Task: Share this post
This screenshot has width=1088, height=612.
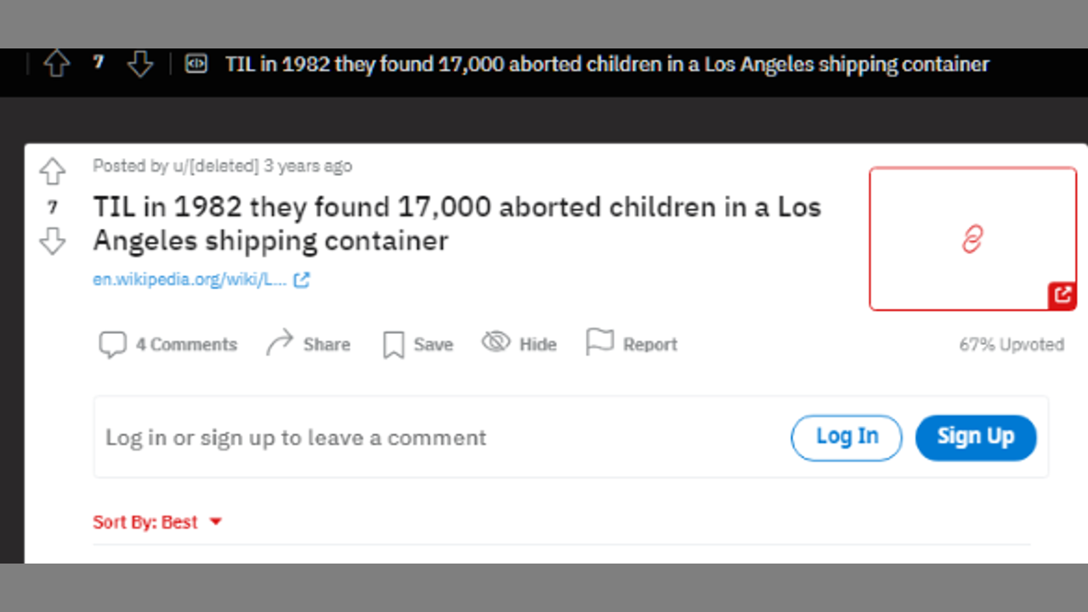Action: [x=309, y=344]
